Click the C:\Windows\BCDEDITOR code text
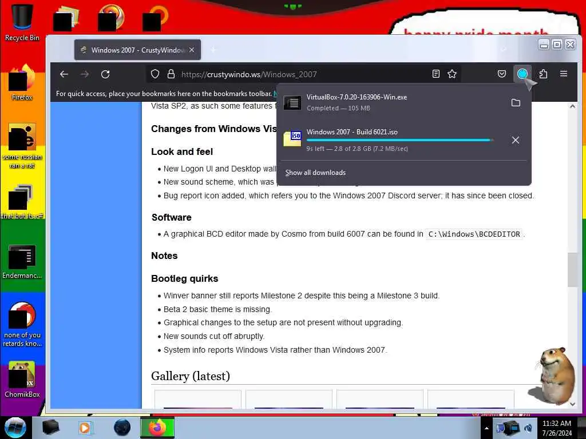Viewport: 586px width, 439px height. (474, 234)
